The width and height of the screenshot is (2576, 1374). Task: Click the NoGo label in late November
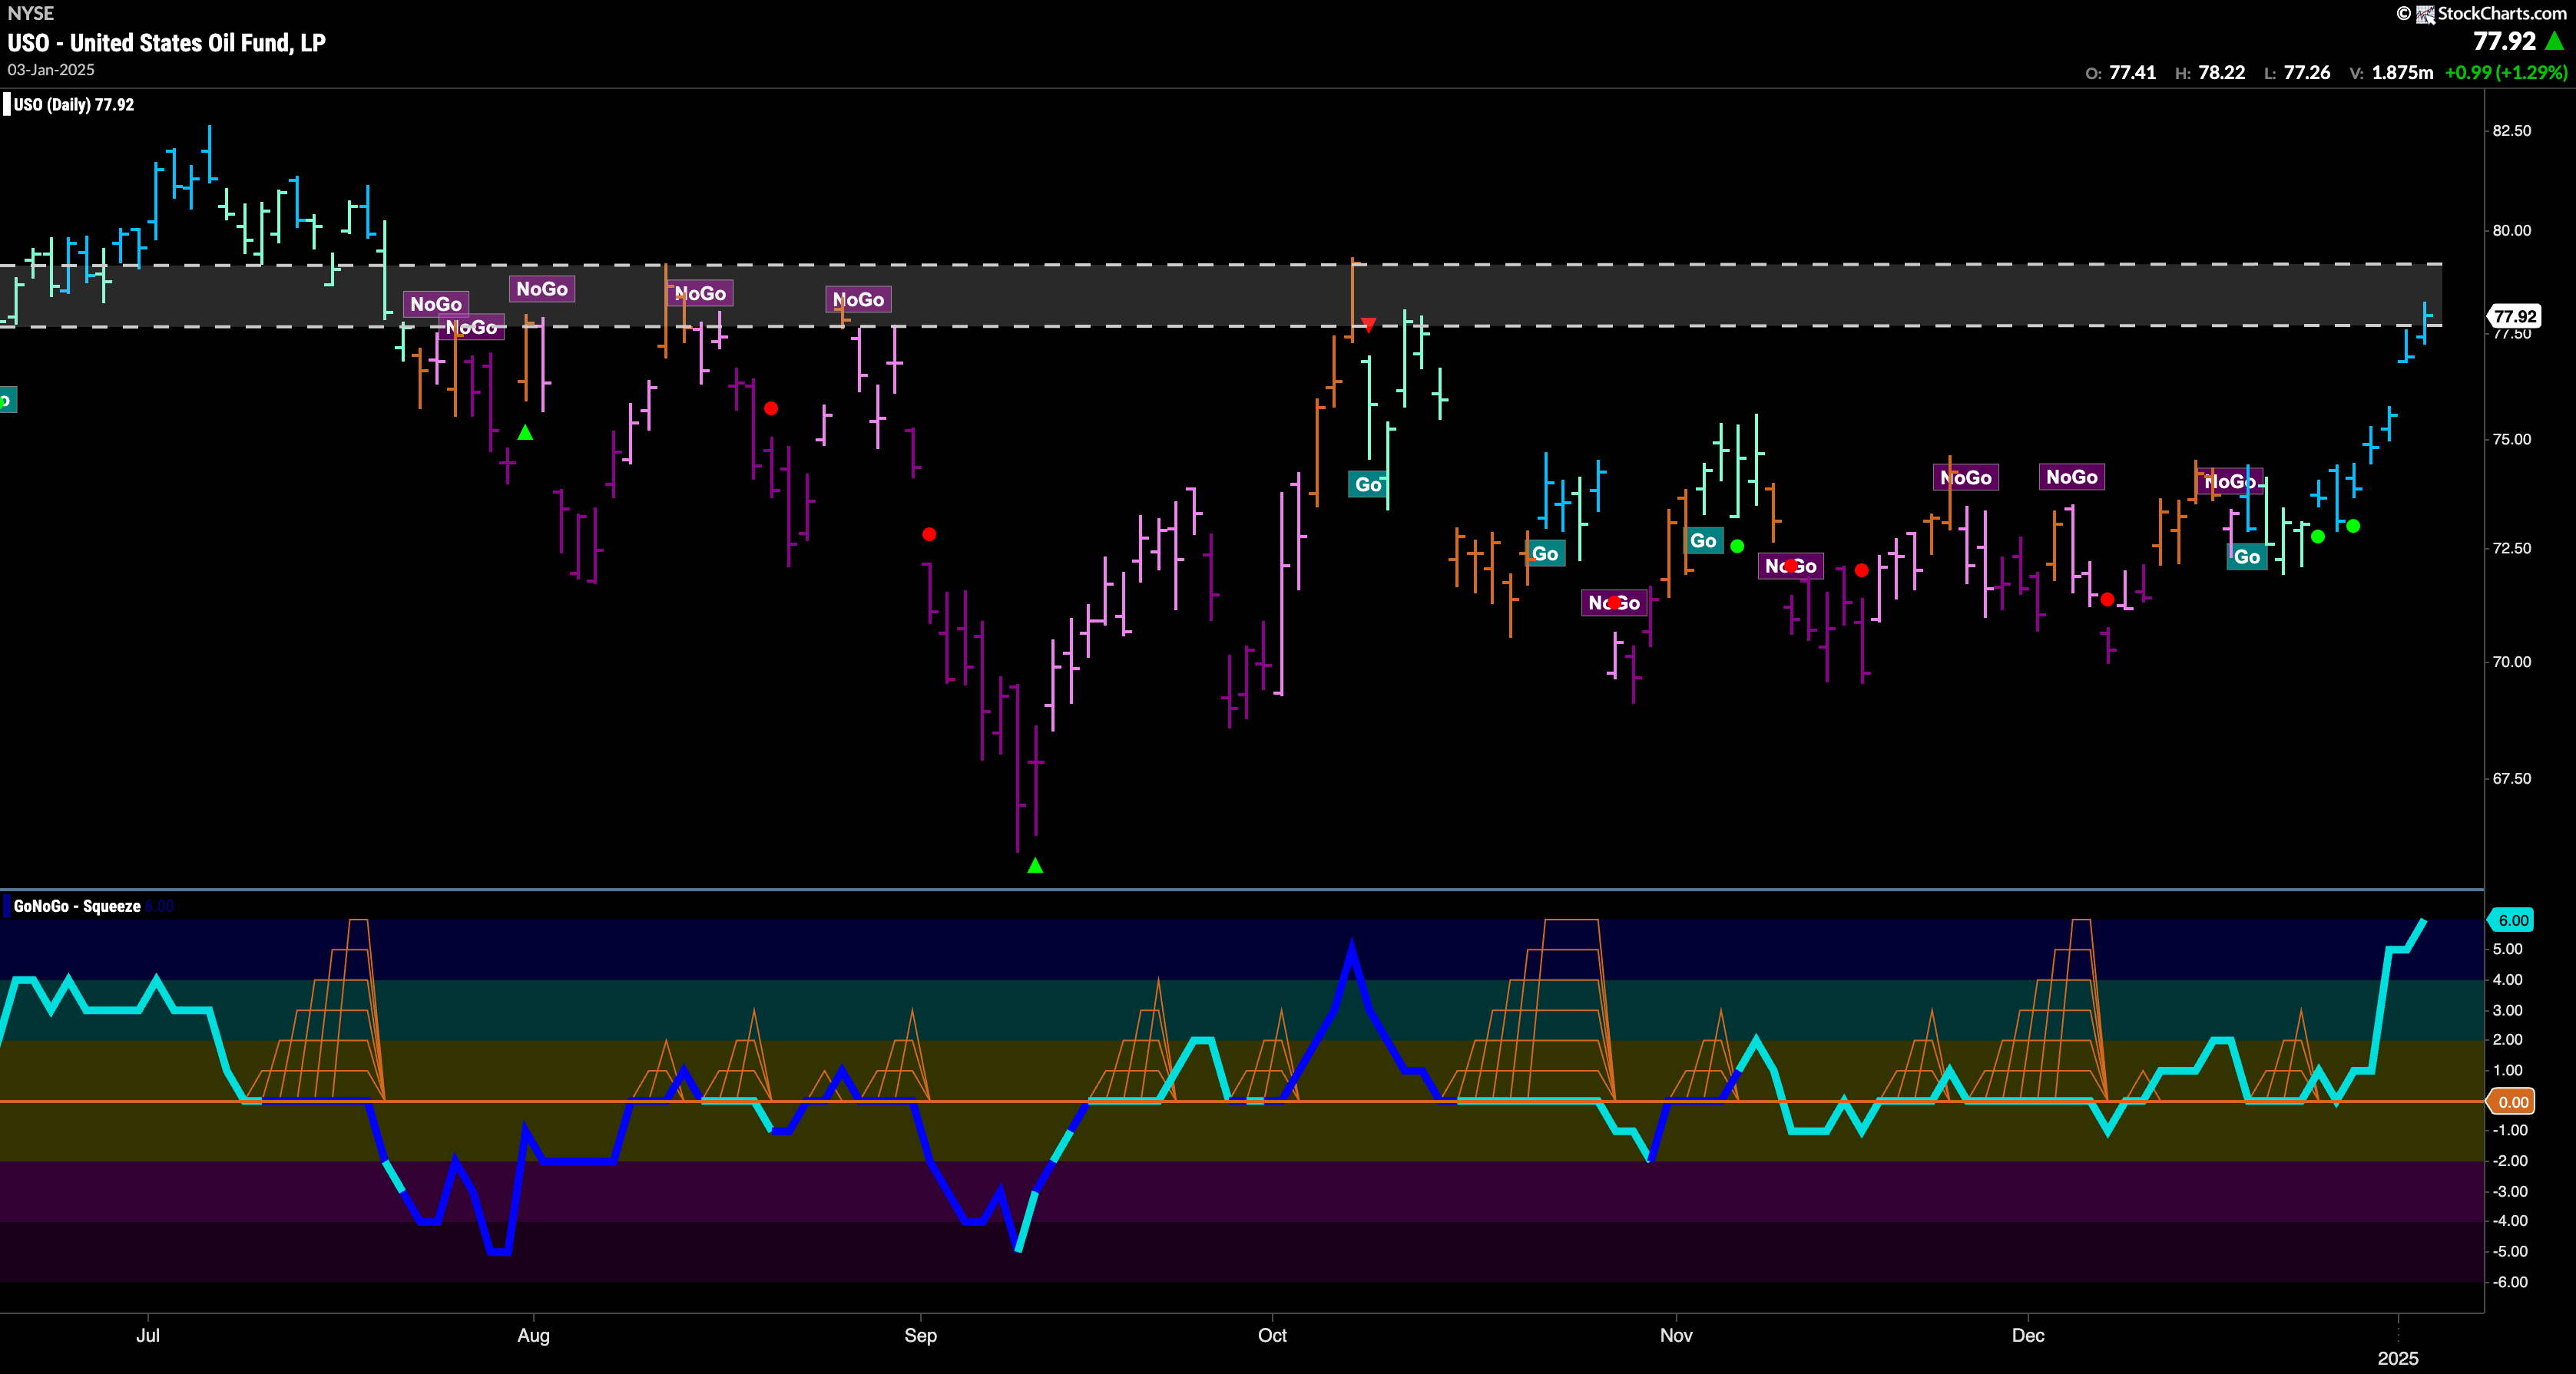pyautogui.click(x=1966, y=477)
